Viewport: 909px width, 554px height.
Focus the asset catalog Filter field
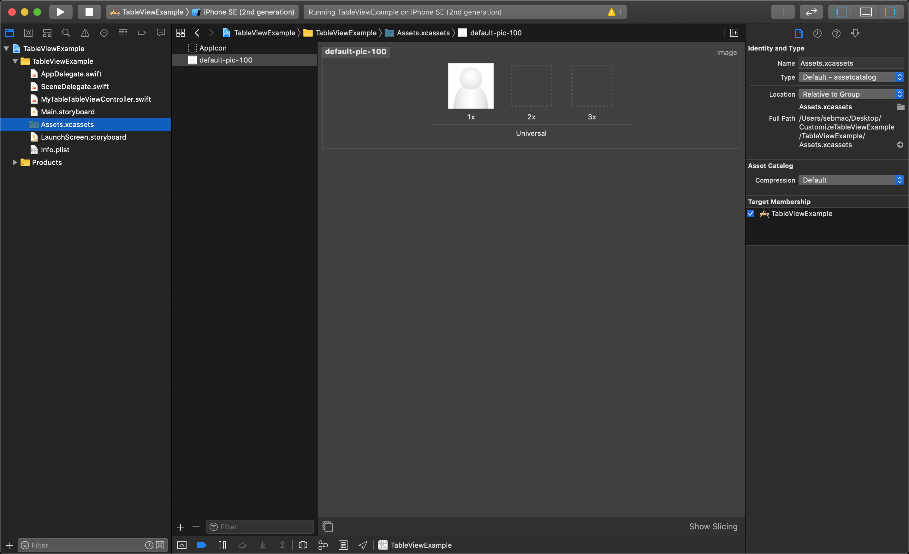(x=260, y=527)
